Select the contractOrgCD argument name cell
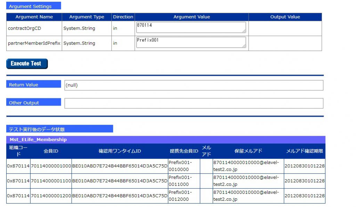The height and width of the screenshot is (207, 356). click(x=34, y=28)
